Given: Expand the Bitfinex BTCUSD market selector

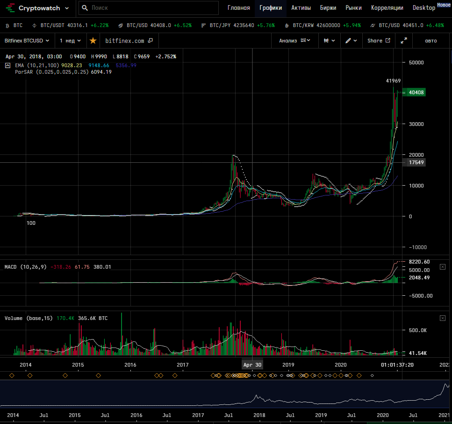Looking at the screenshot, I should click(27, 41).
